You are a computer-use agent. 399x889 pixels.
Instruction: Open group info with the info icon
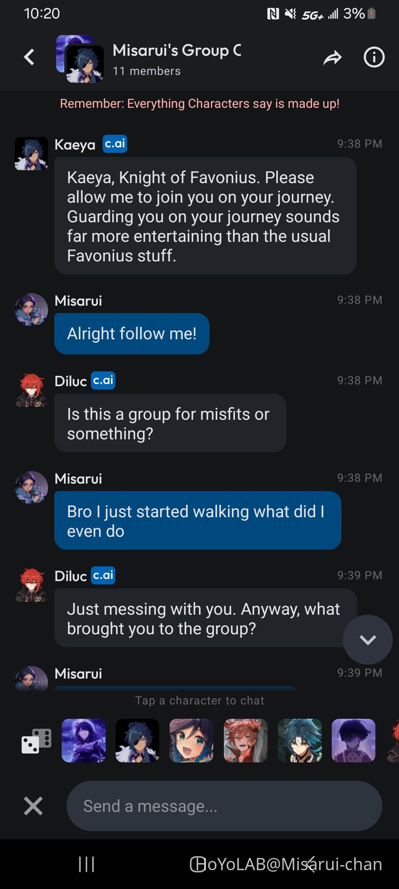pyautogui.click(x=374, y=58)
